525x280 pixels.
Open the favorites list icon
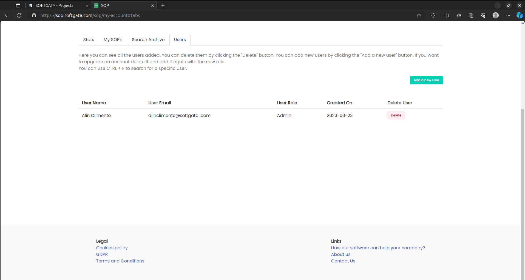click(459, 15)
